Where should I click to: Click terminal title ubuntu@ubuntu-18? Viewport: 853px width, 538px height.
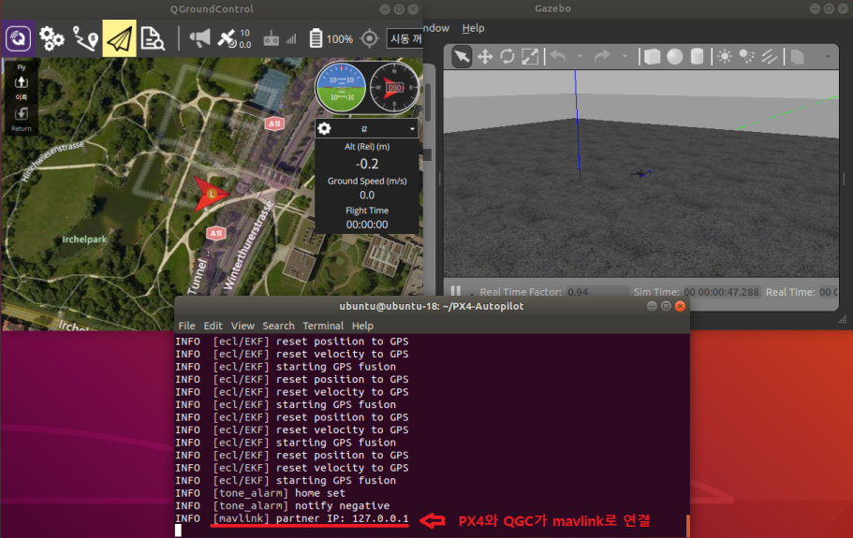432,306
